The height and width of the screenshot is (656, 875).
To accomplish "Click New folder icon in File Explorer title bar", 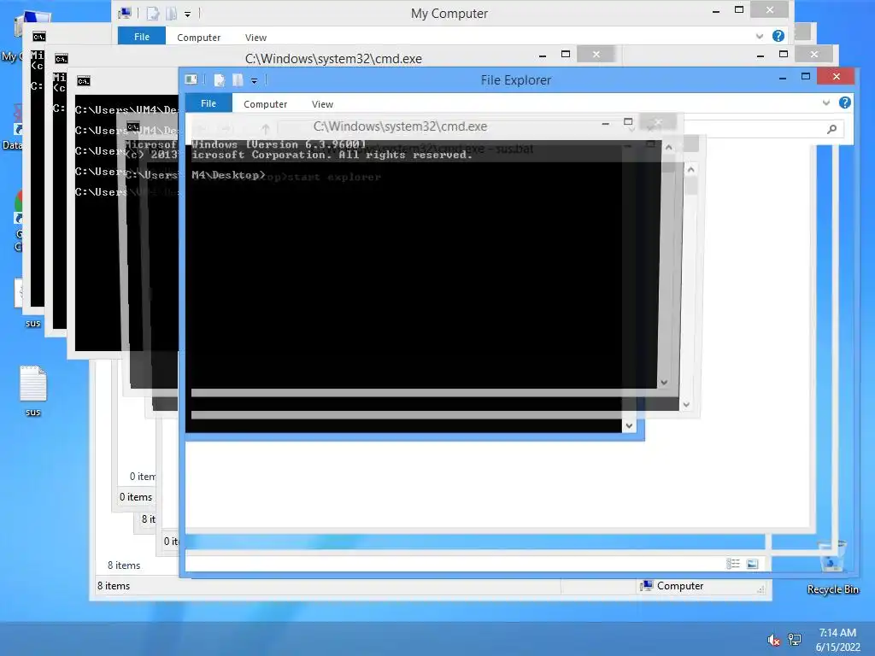I will tap(238, 80).
